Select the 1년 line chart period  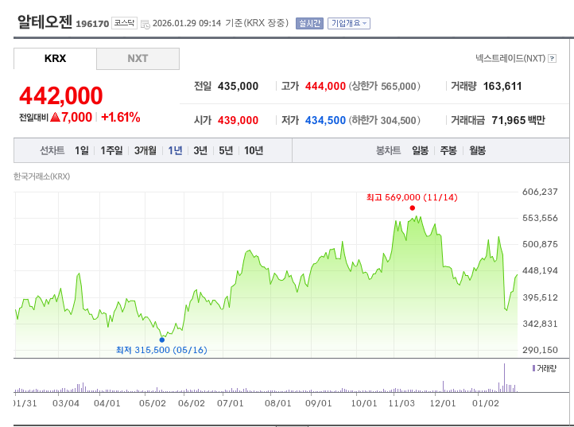(x=175, y=150)
